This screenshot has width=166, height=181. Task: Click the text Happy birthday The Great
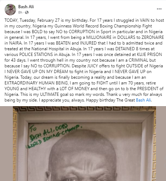point(111,100)
